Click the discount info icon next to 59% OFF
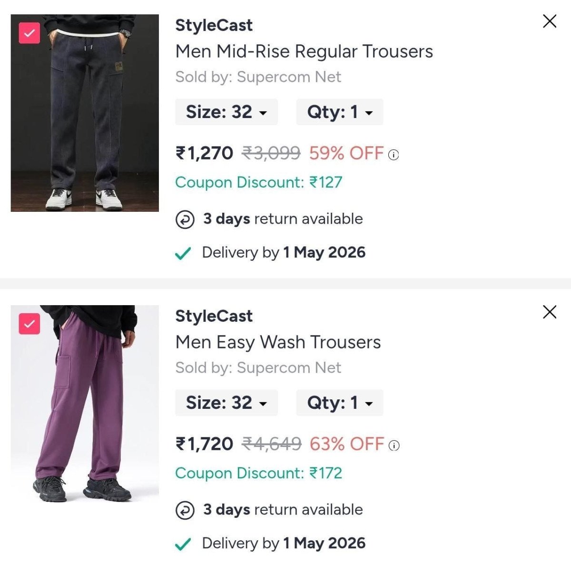This screenshot has height=565, width=571. 393,155
